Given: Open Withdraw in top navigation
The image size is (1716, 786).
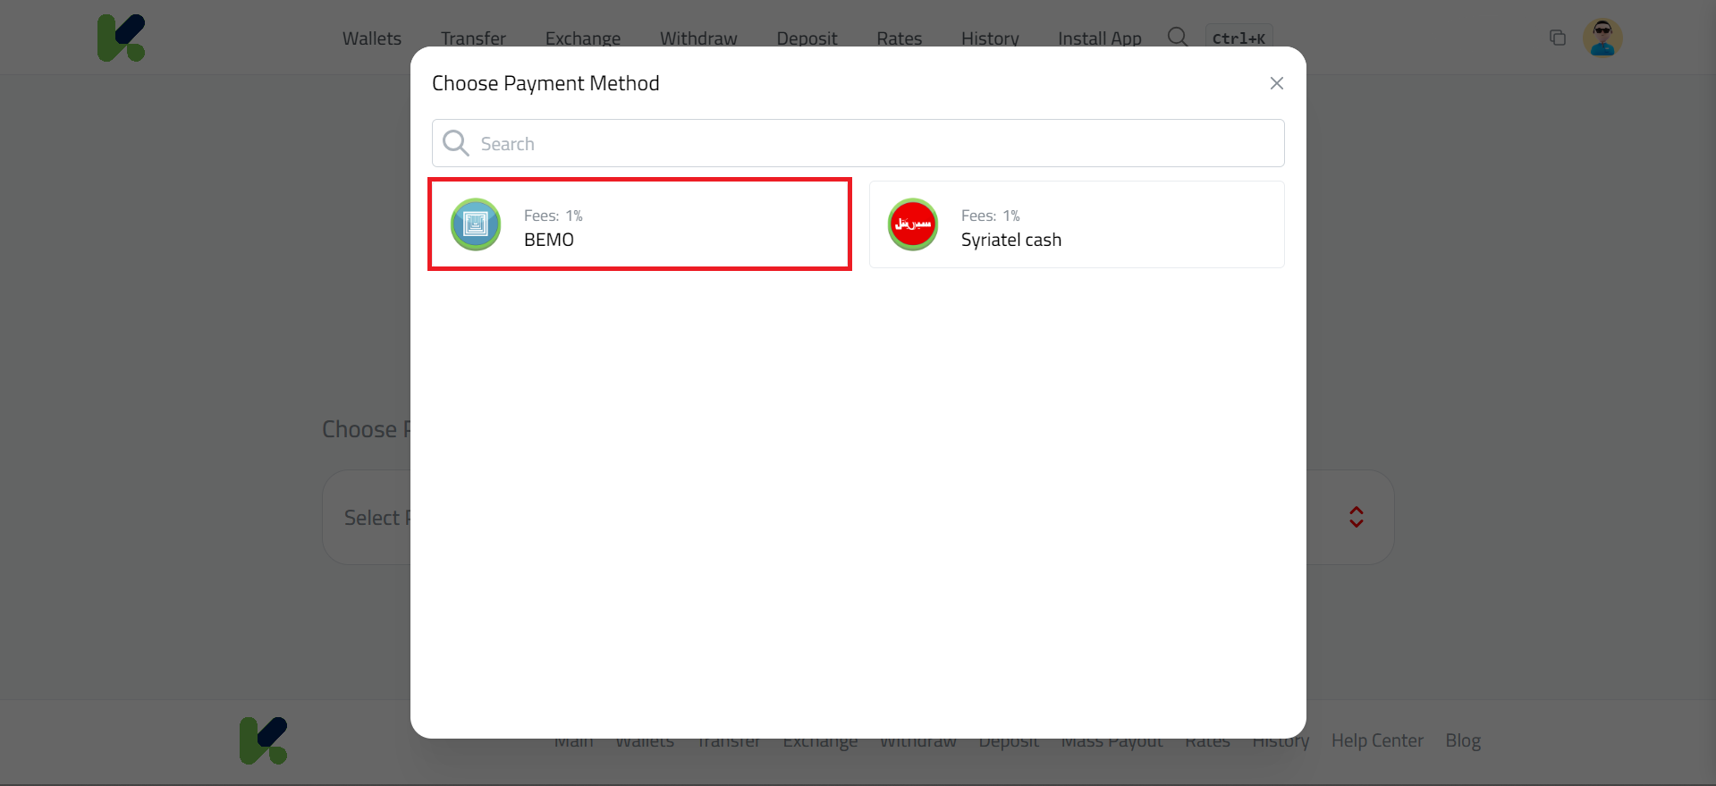Looking at the screenshot, I should [x=698, y=38].
